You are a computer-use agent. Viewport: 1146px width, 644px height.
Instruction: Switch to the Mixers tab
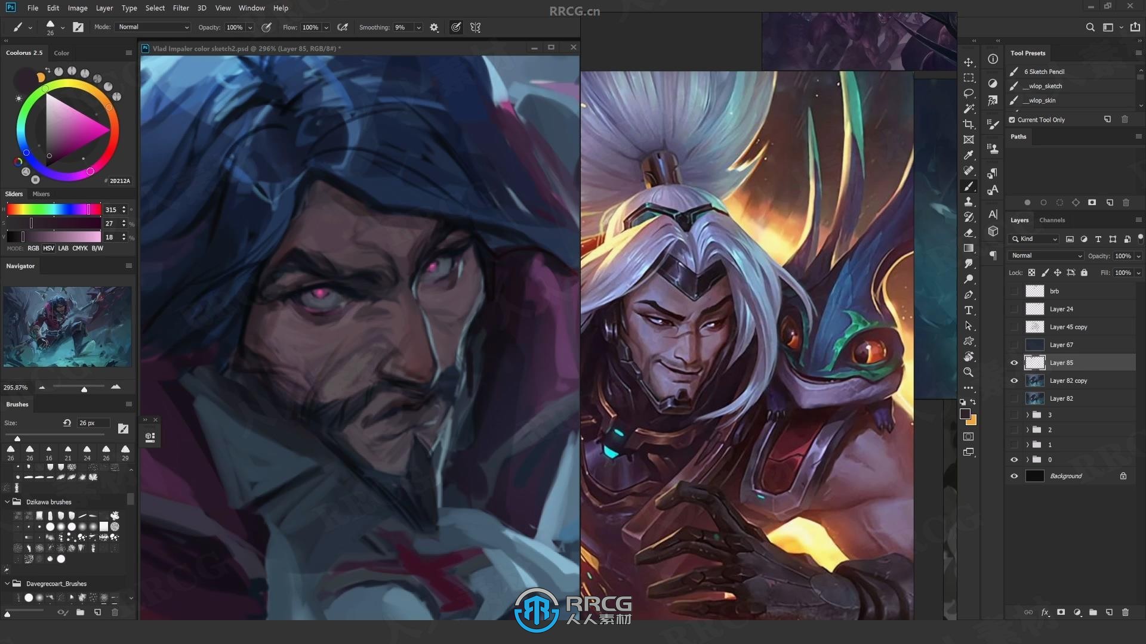(x=41, y=194)
